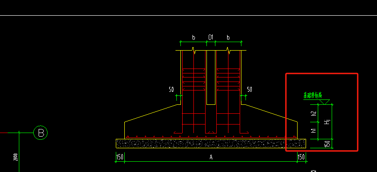Click the h2 vertical dimension label

[314, 113]
